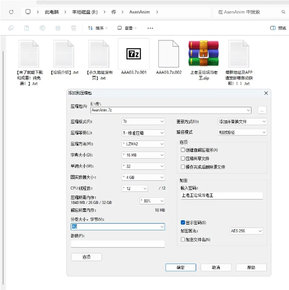Select the 【永久地址发布页】.txt file
289x290 pixels.
coord(99,60)
